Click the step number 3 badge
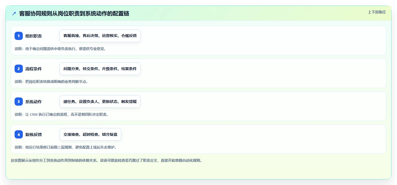The height and width of the screenshot is (185, 397). coord(19,102)
